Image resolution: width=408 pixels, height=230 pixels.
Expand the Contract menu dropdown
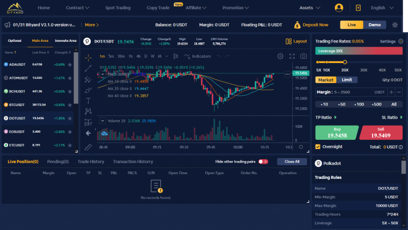(x=78, y=8)
